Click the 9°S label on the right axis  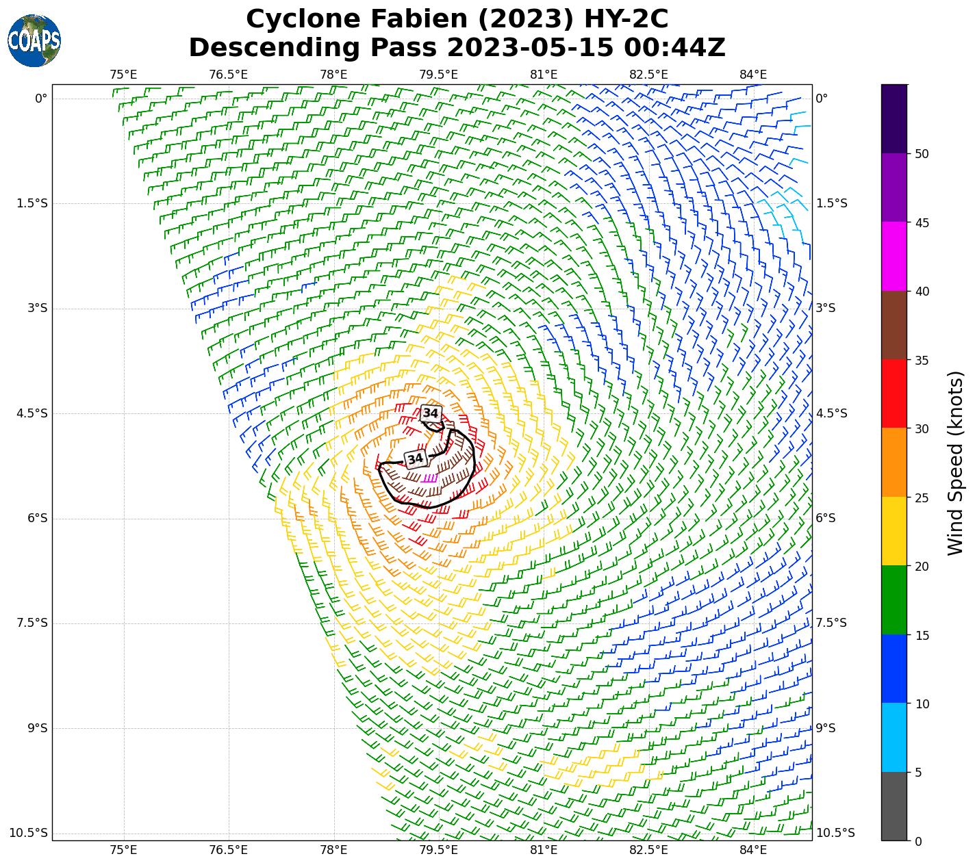coord(825,728)
